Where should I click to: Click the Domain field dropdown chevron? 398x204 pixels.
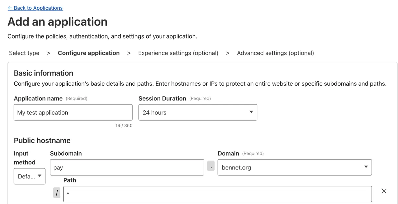coord(366,167)
